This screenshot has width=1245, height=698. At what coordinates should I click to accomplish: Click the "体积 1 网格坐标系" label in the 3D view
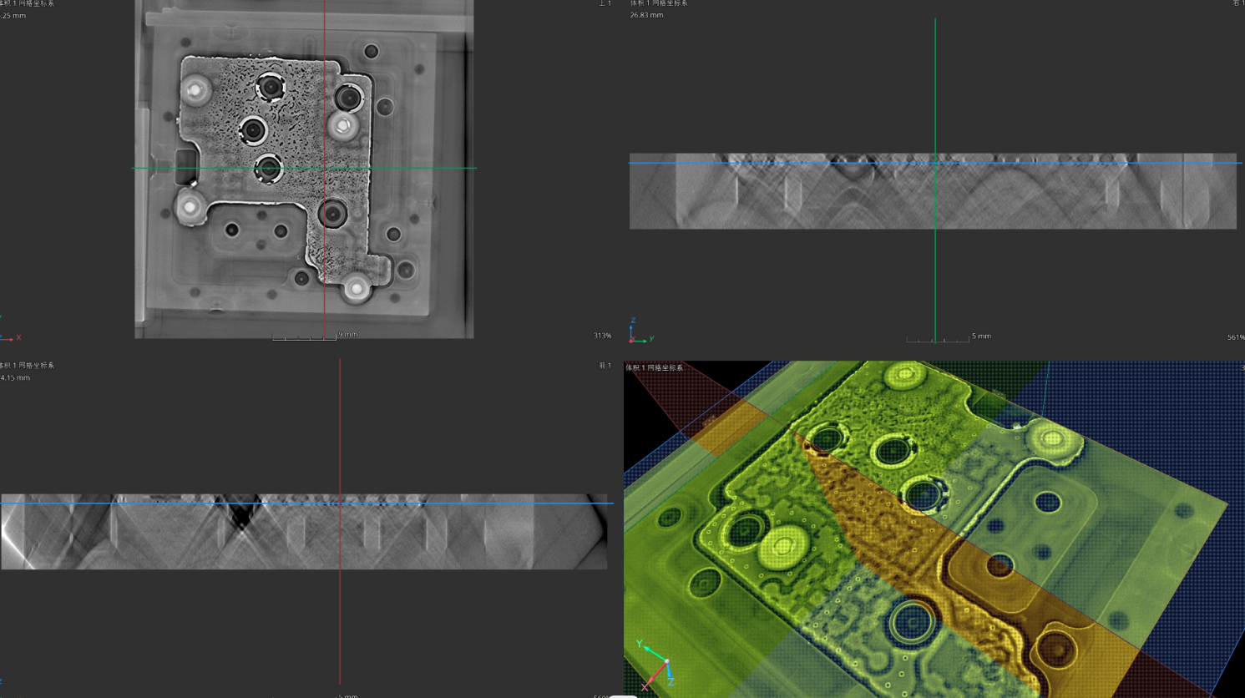[654, 367]
